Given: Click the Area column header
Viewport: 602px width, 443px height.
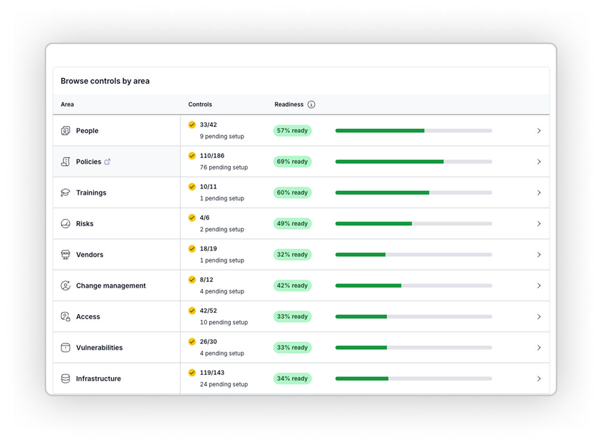Looking at the screenshot, I should click(67, 105).
